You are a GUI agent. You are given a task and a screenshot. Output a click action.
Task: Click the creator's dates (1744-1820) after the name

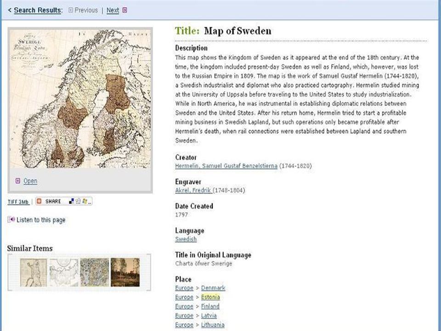tap(295, 166)
